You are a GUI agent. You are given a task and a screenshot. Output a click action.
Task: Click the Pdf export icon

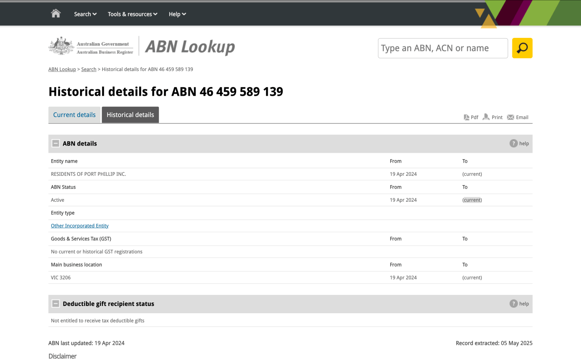467,117
